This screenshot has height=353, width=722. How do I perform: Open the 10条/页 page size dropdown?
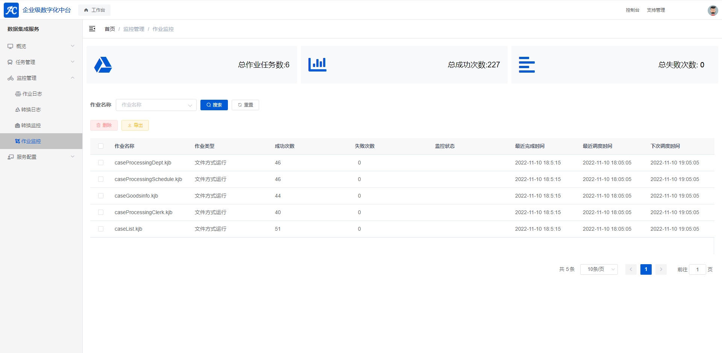[x=599, y=269]
